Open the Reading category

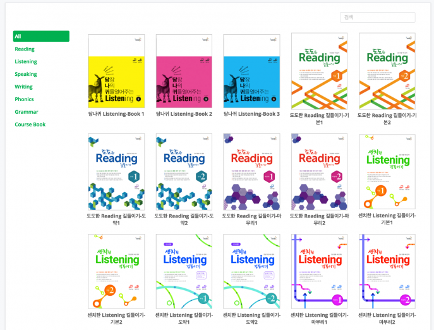25,49
